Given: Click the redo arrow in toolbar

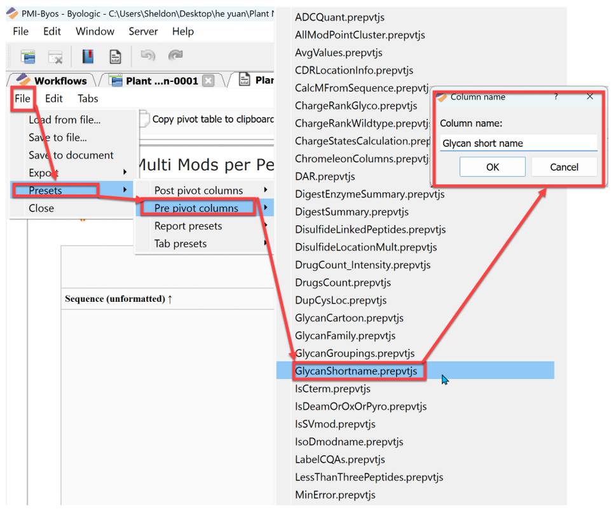Looking at the screenshot, I should coord(175,56).
